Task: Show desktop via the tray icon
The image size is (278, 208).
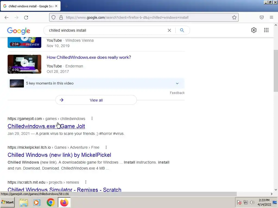Action: 275,202
